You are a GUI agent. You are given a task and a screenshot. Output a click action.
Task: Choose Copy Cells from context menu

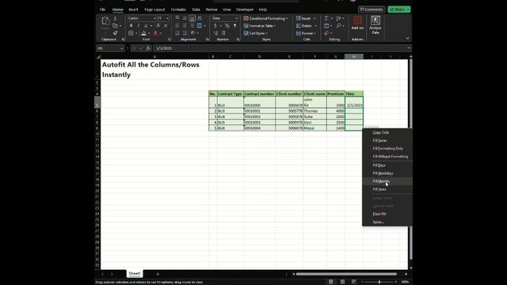pos(387,132)
